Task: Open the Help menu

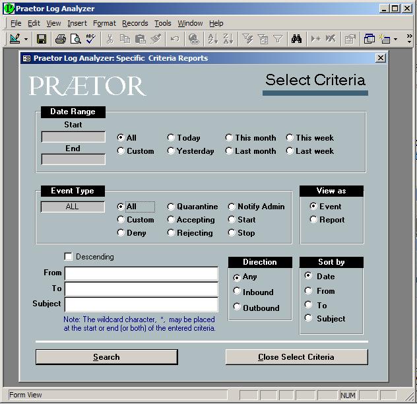Action: coord(216,23)
